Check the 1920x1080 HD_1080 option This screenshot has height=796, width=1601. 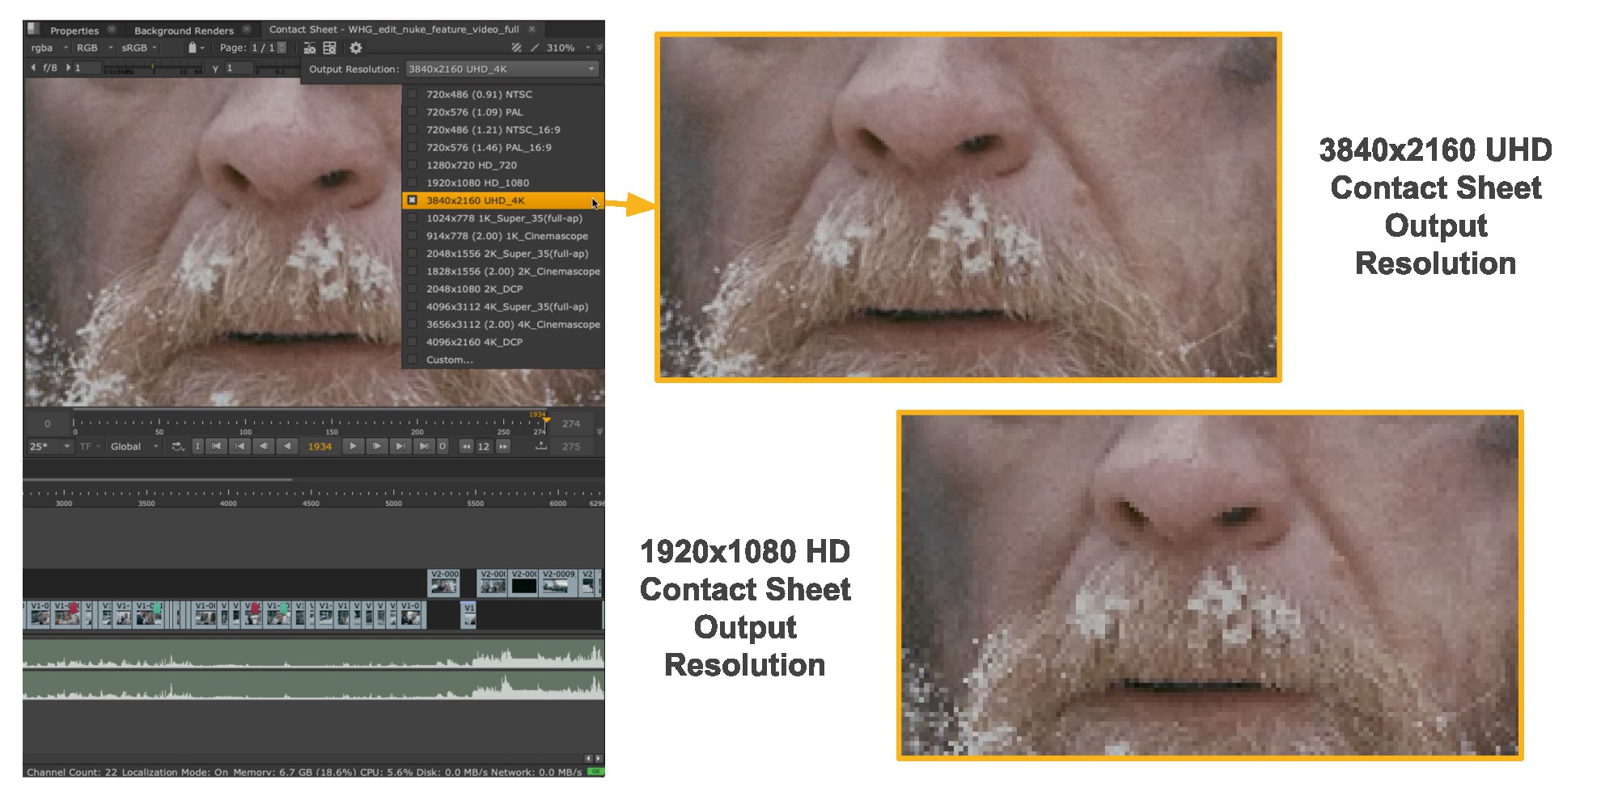click(x=413, y=183)
